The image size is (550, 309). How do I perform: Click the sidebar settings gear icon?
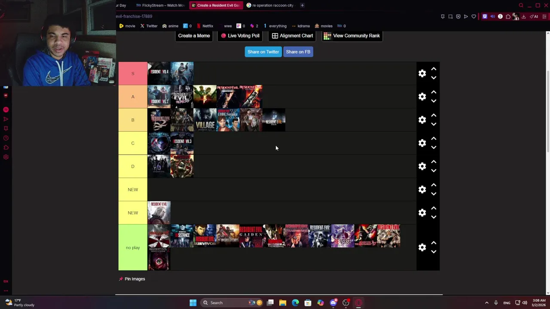point(6,157)
